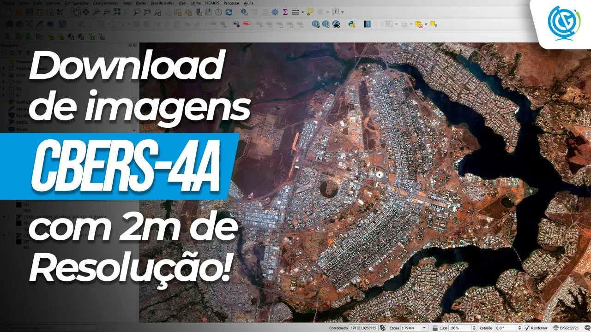Click the New Project blank page icon

(x=9, y=12)
